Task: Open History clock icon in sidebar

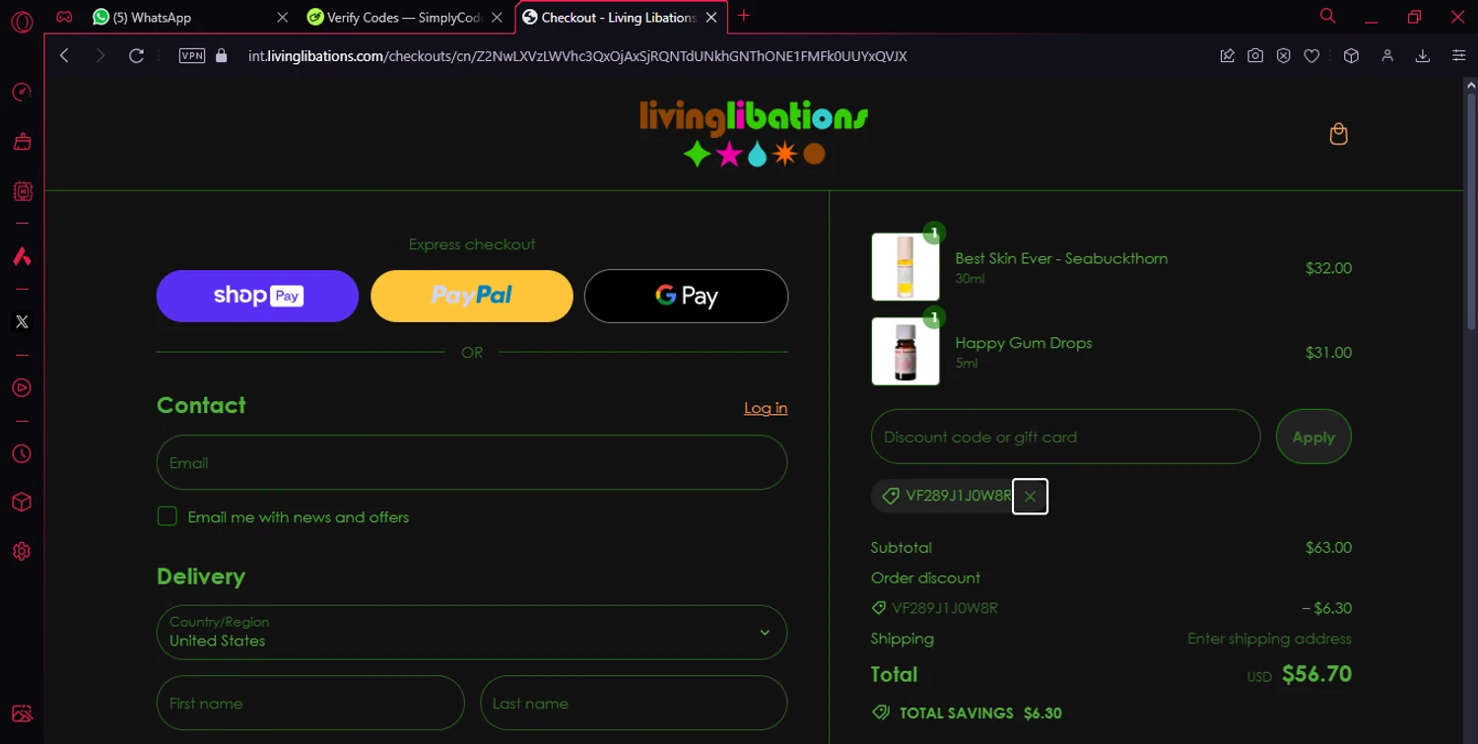Action: pos(22,454)
